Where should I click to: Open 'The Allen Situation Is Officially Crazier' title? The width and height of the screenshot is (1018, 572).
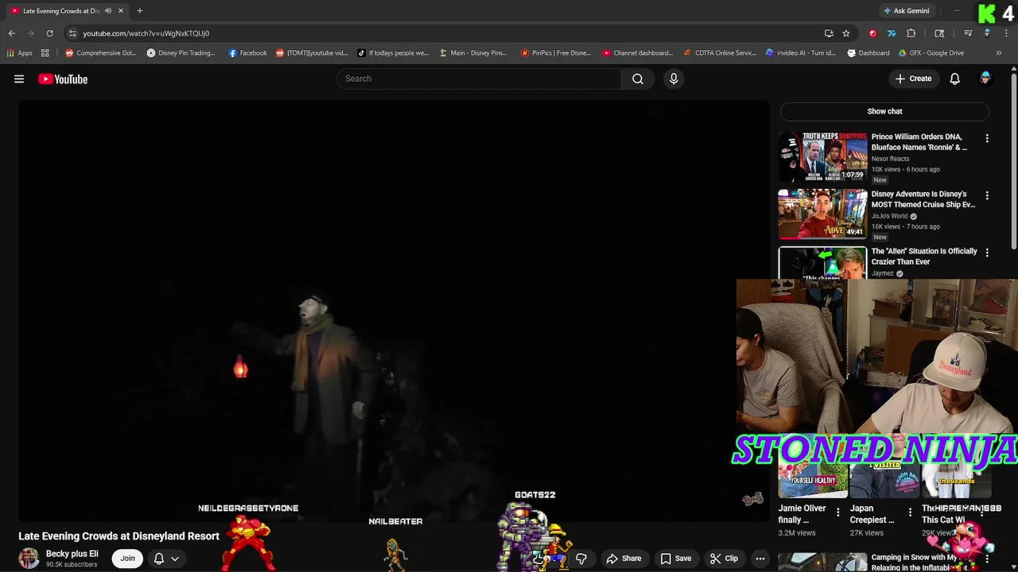click(924, 256)
